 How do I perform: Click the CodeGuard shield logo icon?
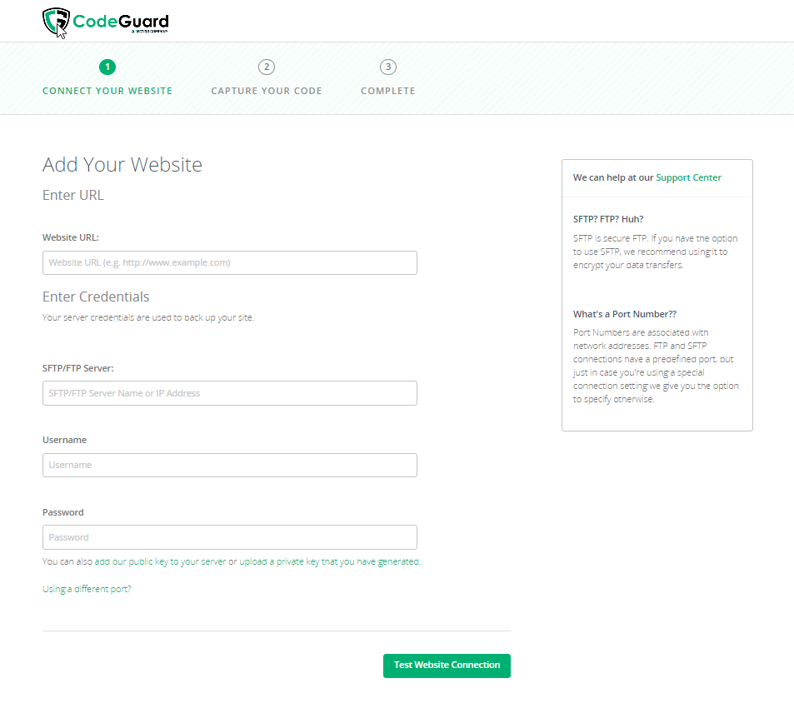coord(56,22)
